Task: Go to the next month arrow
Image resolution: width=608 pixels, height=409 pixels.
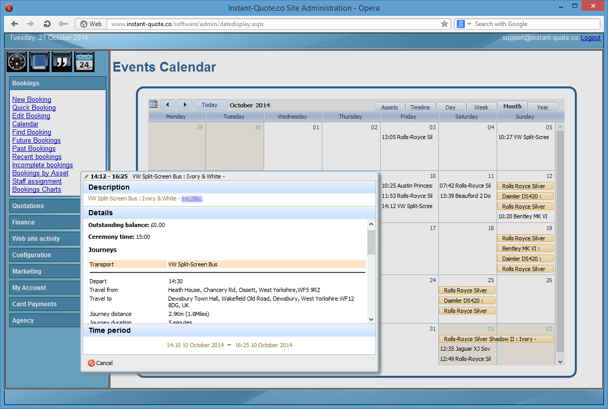Action: [x=184, y=105]
